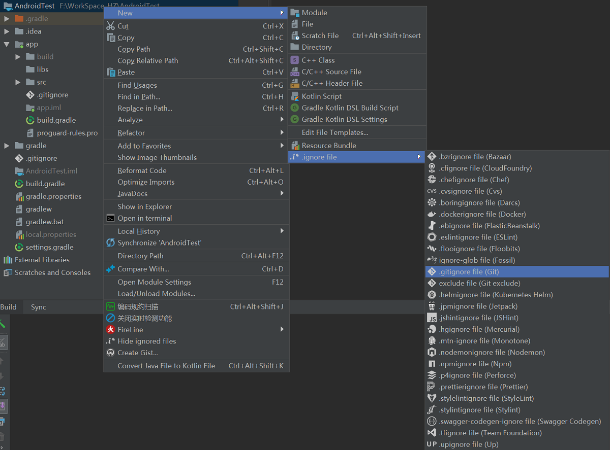
Task: Click the Cut scissors icon
Action: [110, 26]
